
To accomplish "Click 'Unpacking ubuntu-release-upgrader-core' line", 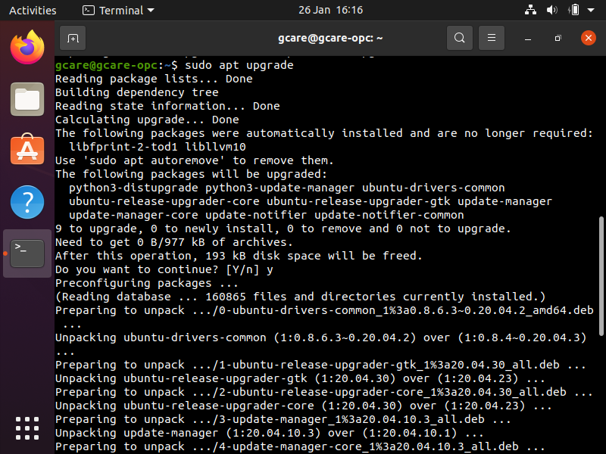I will point(304,406).
